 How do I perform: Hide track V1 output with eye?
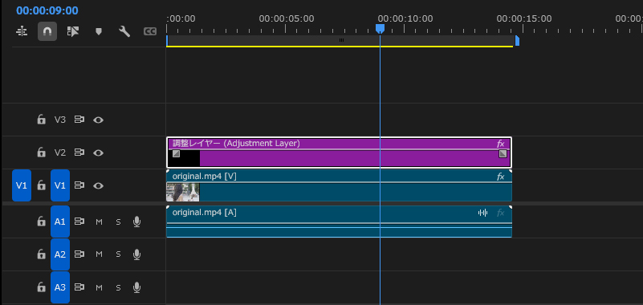coord(98,185)
